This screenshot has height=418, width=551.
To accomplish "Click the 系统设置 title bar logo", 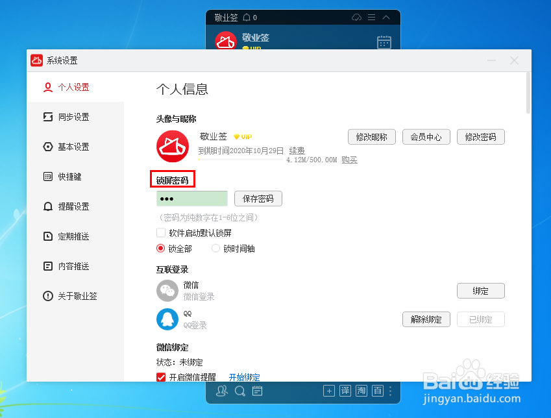I will point(36,60).
